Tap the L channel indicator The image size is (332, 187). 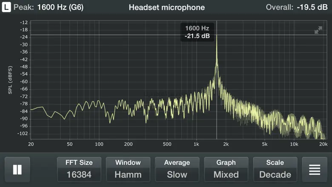[7, 7]
